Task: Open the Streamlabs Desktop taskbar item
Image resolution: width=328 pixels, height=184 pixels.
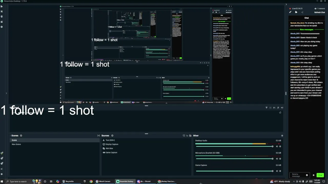Action: click(125, 181)
